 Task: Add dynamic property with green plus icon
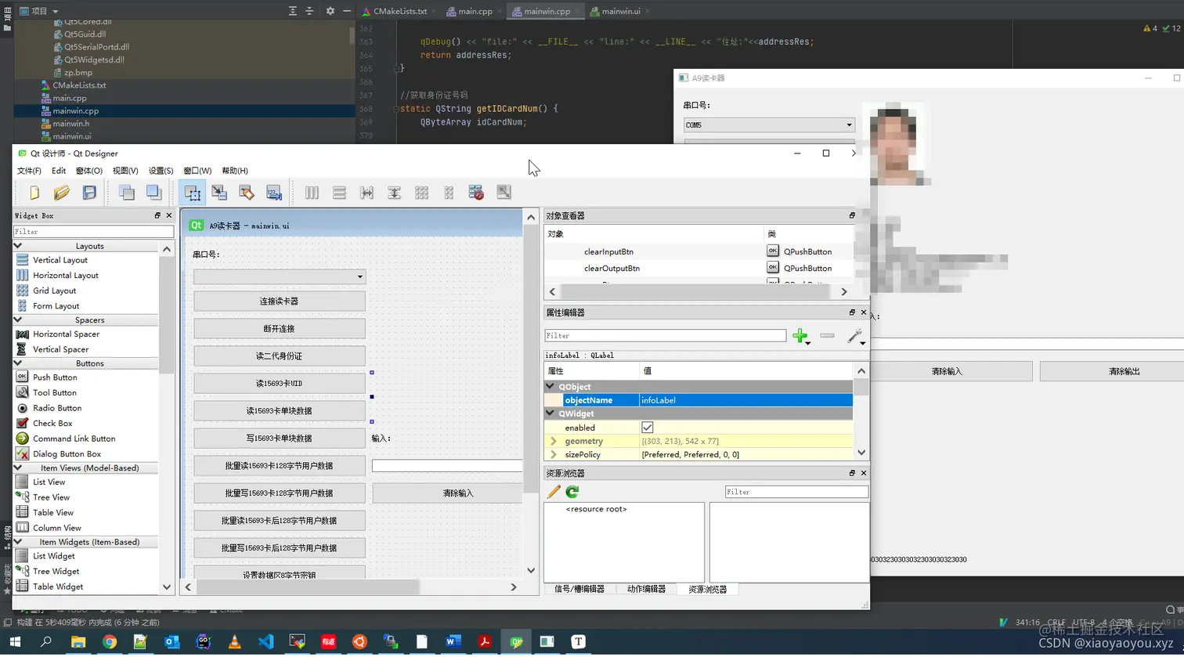pos(800,336)
